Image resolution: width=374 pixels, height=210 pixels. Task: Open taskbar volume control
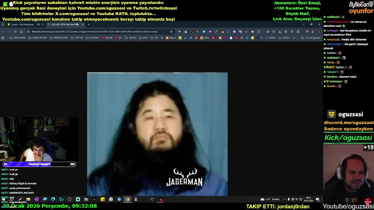point(297,199)
